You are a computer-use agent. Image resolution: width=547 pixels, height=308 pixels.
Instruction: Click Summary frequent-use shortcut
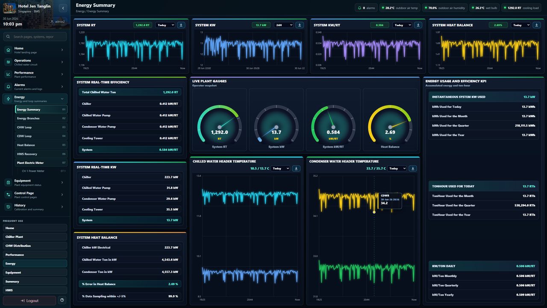[35, 281]
